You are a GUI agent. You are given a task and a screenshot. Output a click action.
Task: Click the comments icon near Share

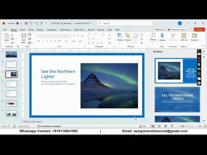(191, 29)
